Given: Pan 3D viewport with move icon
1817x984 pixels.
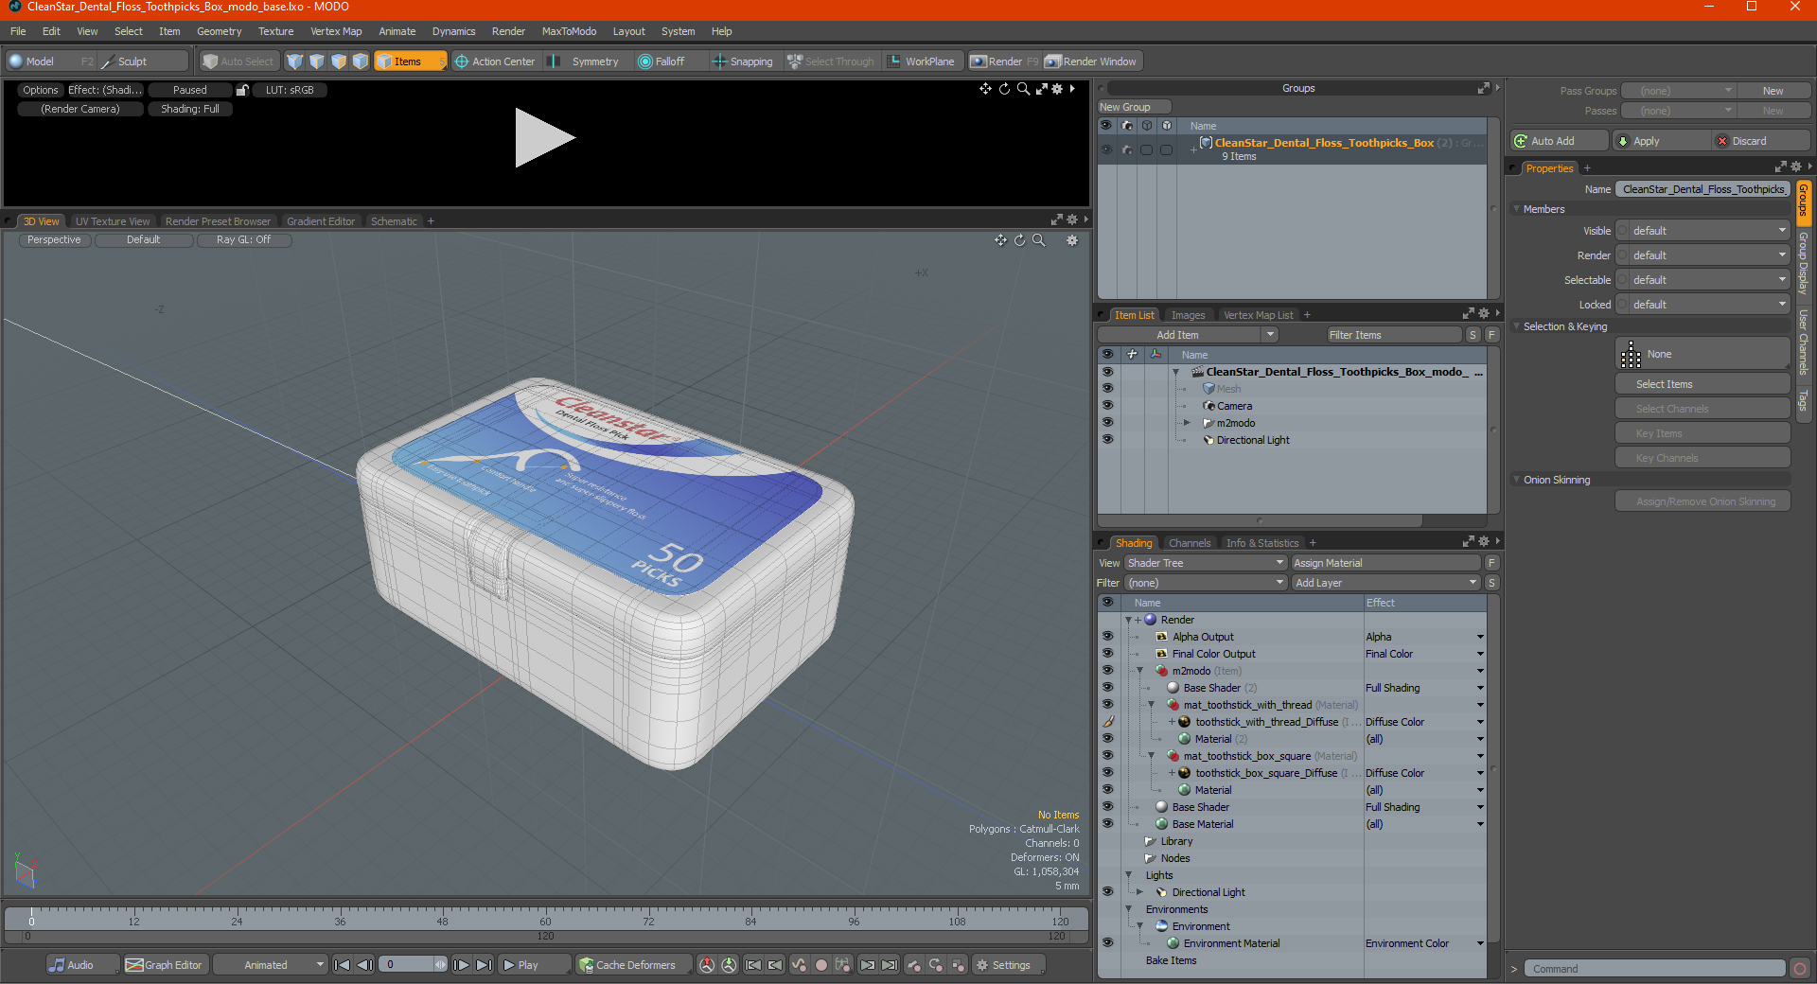Looking at the screenshot, I should pyautogui.click(x=1000, y=240).
